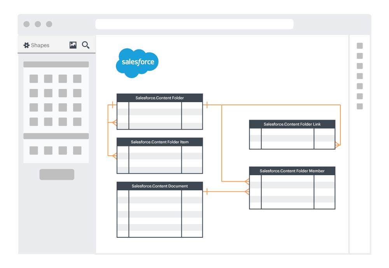Click the gear icon beside Shapes

[x=26, y=45]
